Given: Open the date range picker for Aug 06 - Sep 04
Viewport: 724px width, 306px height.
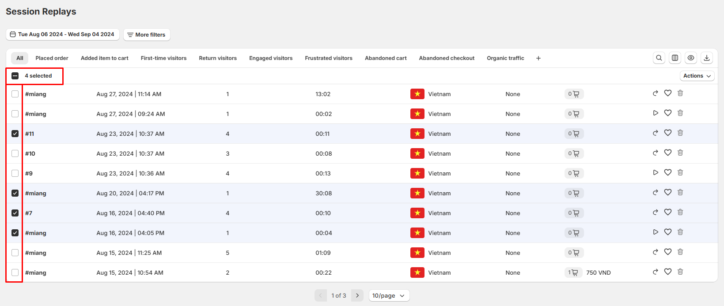Looking at the screenshot, I should 62,34.
